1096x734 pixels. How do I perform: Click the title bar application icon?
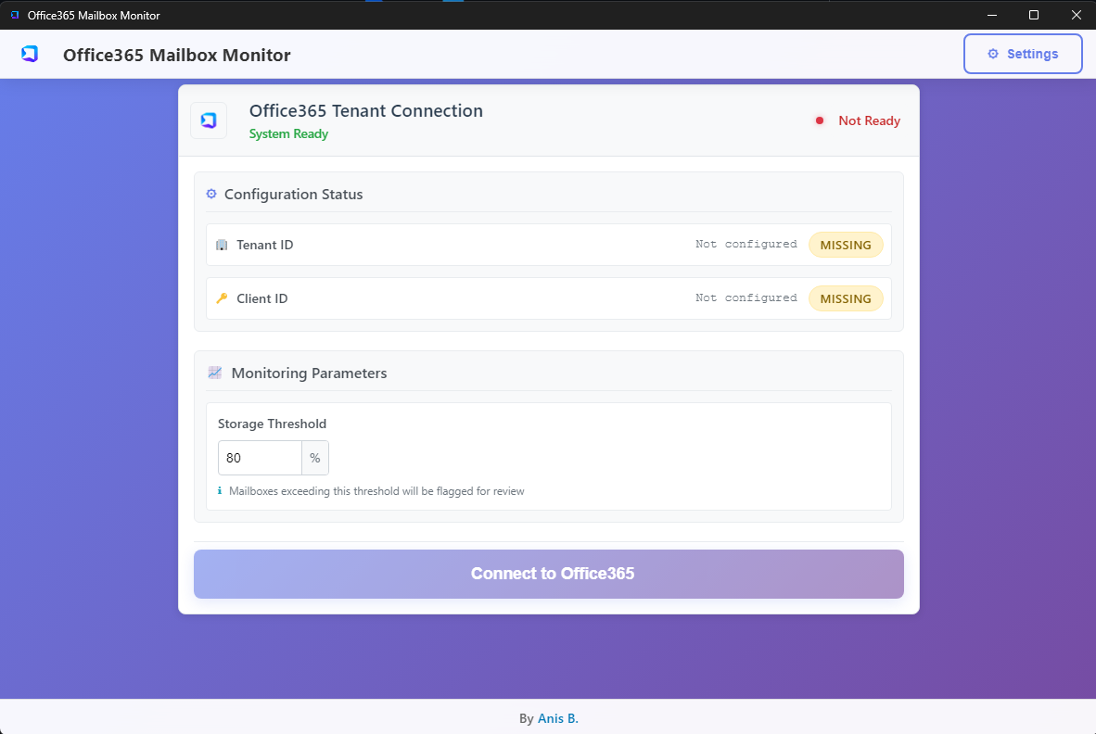click(14, 15)
